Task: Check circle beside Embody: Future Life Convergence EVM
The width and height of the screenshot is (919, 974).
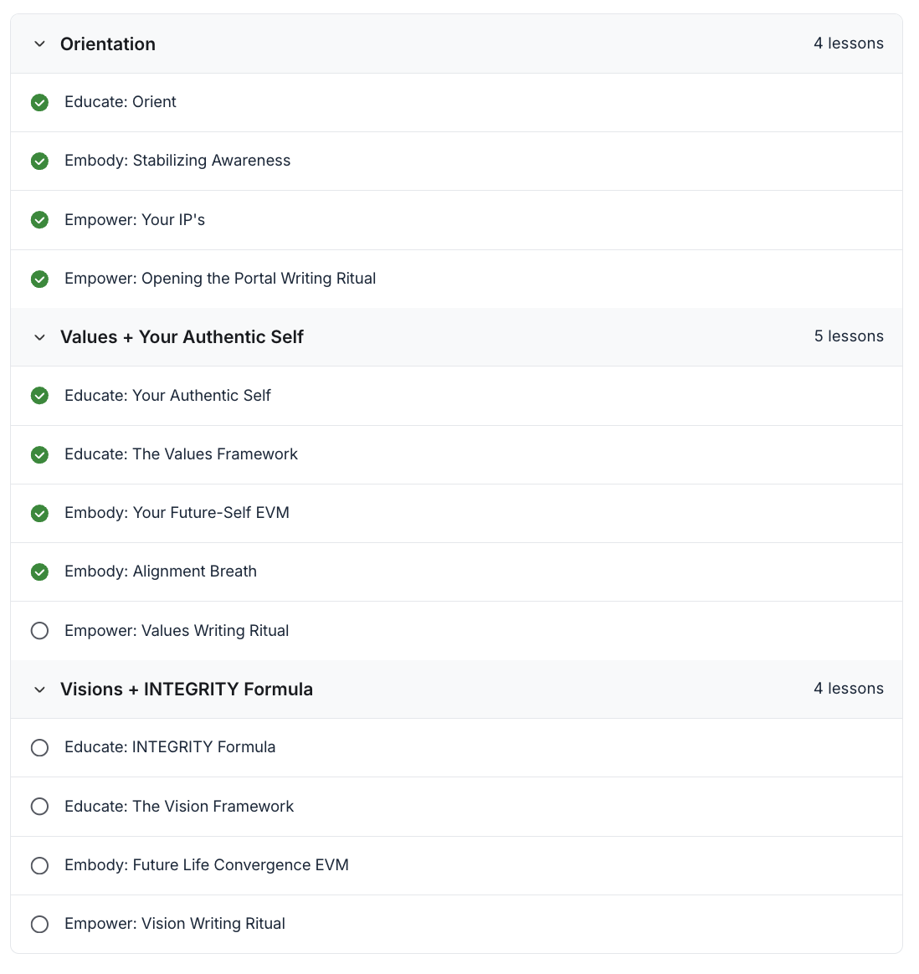Action: coord(40,865)
